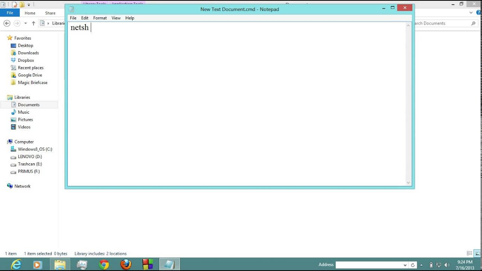482x271 pixels.
Task: Open the Pictures library
Action: point(25,120)
